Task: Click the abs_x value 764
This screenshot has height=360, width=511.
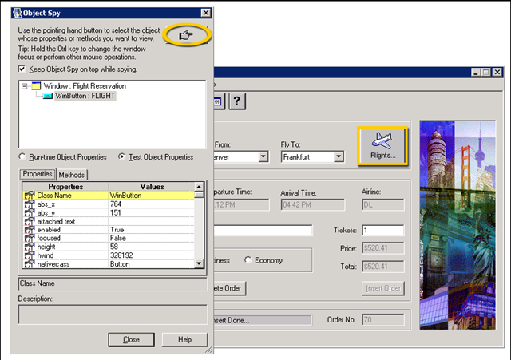Action: coord(152,204)
